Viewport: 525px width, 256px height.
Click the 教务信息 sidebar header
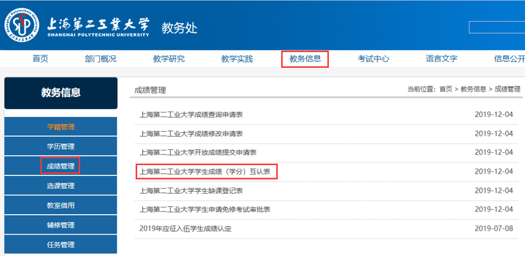(x=61, y=93)
